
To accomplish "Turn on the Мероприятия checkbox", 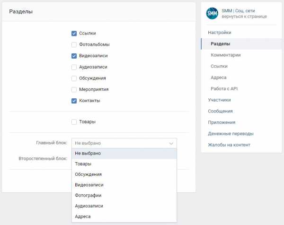I will [x=74, y=89].
